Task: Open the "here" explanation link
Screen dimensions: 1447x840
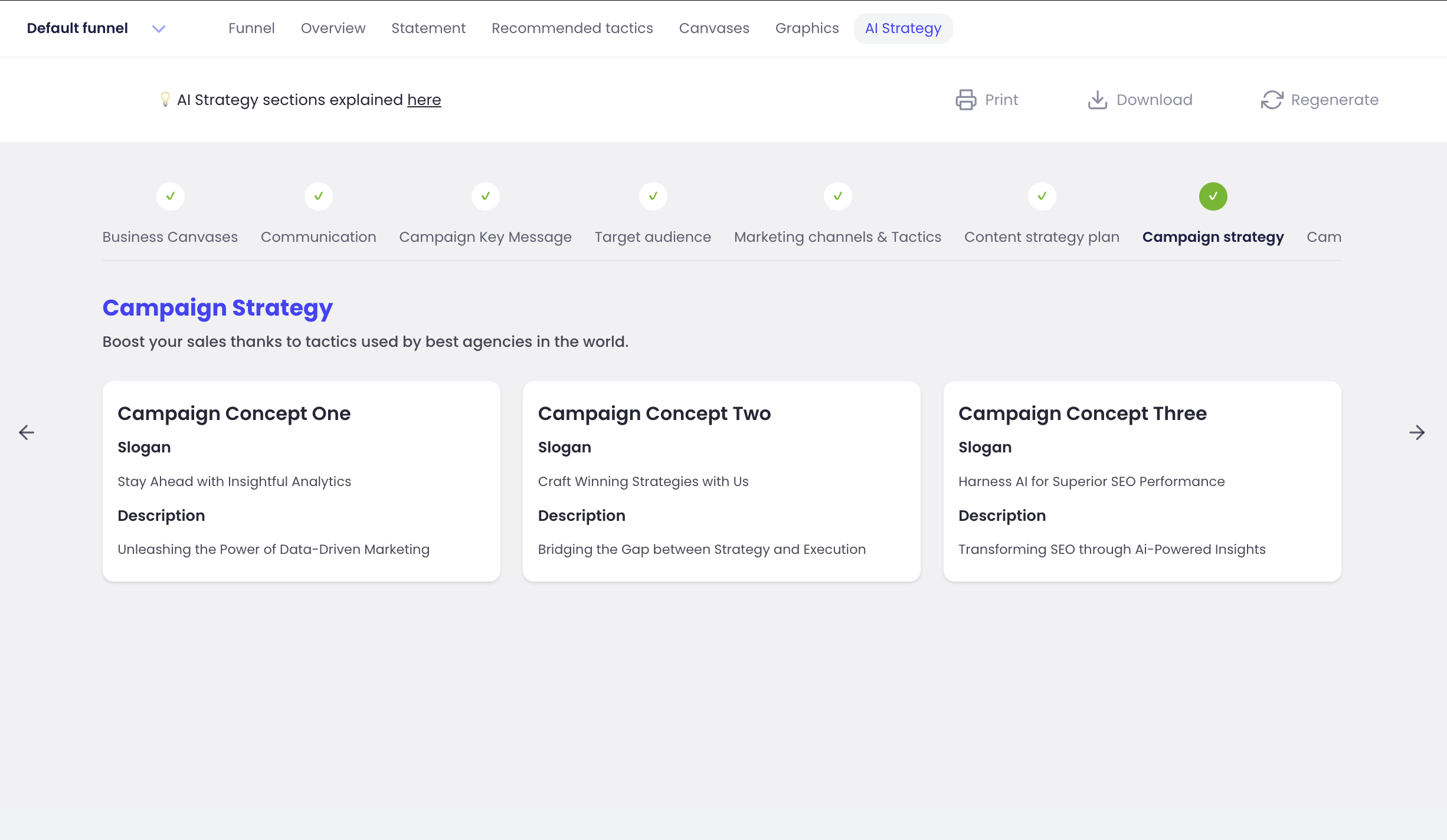Action: (424, 99)
